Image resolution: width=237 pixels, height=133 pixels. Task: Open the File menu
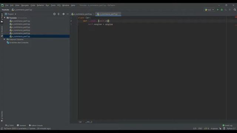tap(7, 5)
